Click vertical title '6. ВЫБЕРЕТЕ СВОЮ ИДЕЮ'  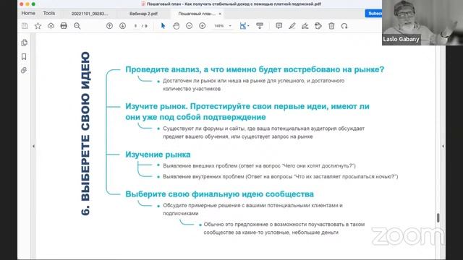click(85, 134)
